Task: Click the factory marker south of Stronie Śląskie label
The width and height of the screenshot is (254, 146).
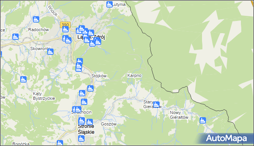Action: (x=81, y=138)
